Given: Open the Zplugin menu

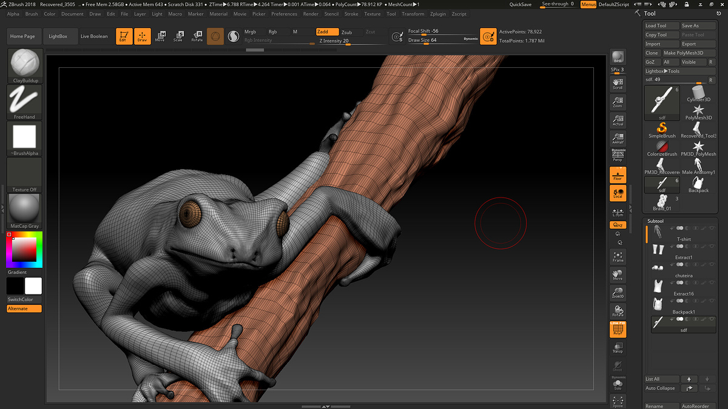Looking at the screenshot, I should pos(437,14).
